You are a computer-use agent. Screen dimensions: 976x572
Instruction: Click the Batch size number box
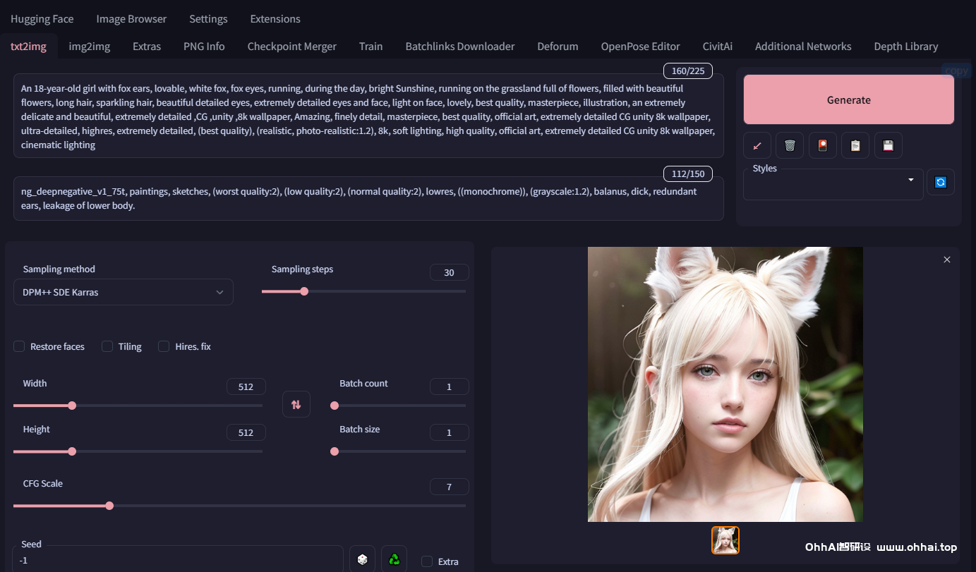[450, 432]
